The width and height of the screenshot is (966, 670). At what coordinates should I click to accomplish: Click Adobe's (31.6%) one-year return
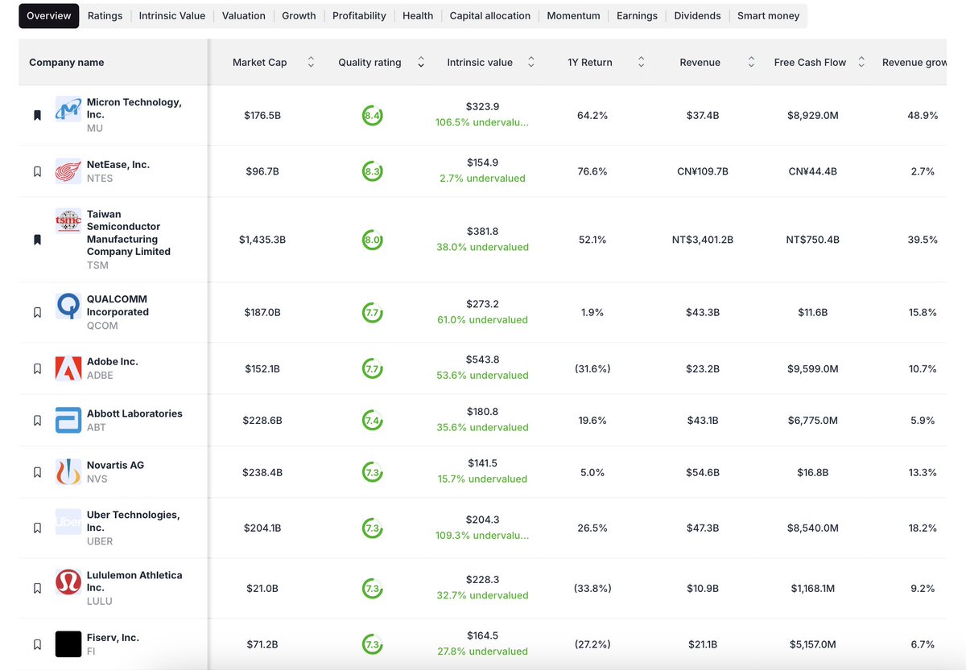coord(592,368)
